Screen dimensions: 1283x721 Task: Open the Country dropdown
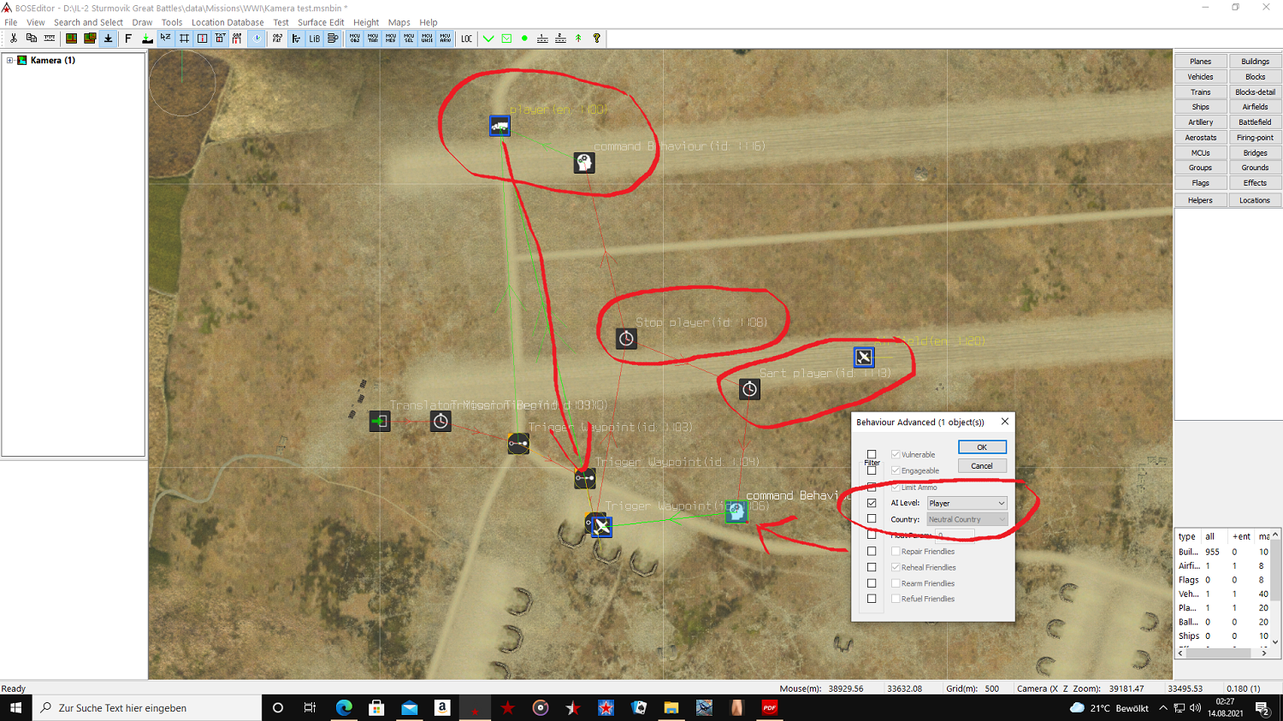tap(967, 519)
